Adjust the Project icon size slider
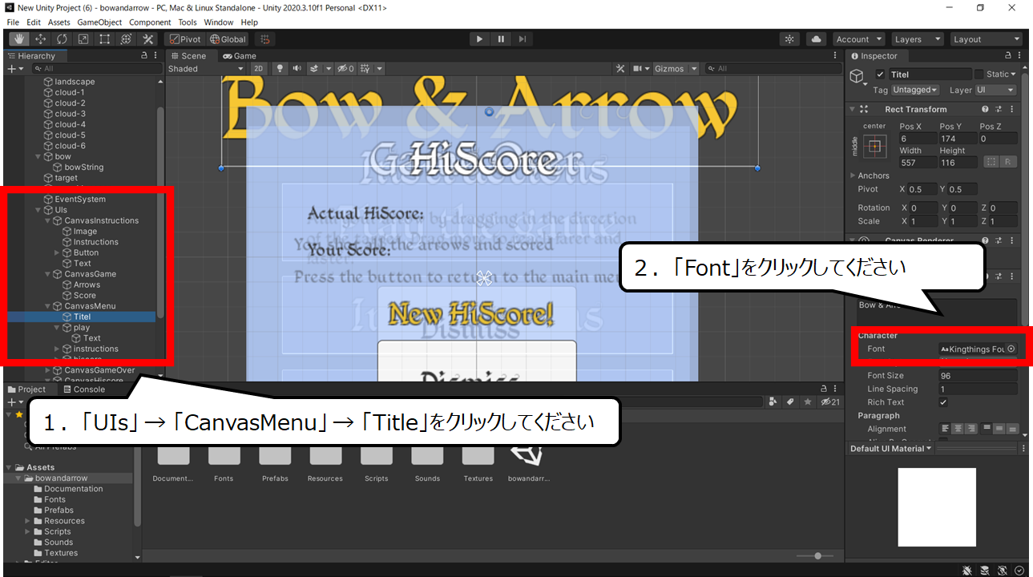The height and width of the screenshot is (577, 1033). (x=817, y=555)
